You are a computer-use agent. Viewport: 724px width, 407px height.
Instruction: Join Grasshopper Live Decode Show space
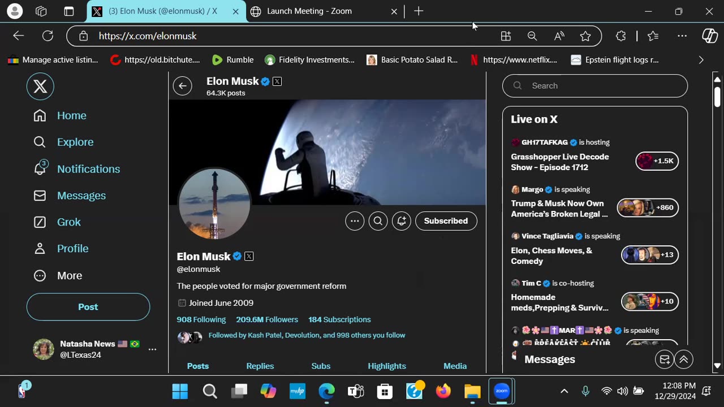pos(560,162)
